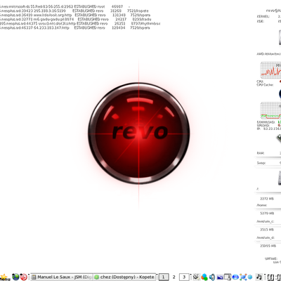Open the KDE Menu star launcher

click(4, 277)
